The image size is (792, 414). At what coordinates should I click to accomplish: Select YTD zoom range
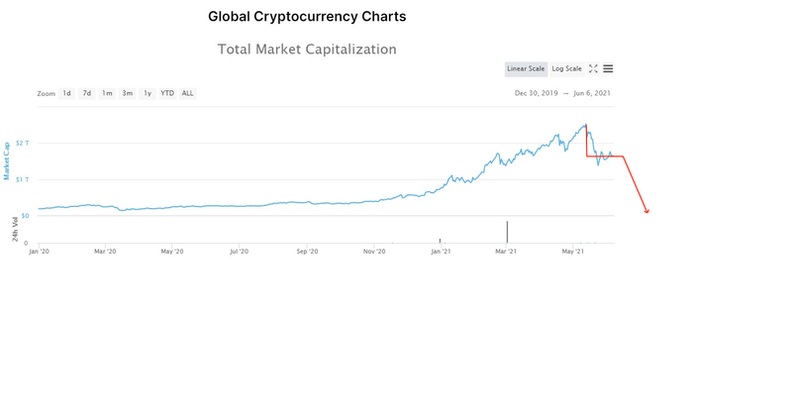click(x=167, y=93)
